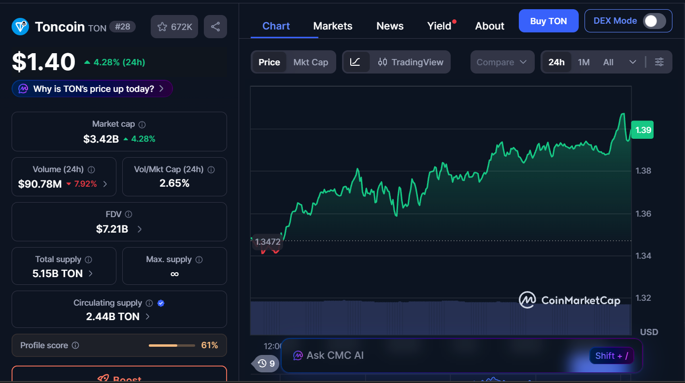Select the 1M timeframe option
The height and width of the screenshot is (383, 685).
[x=583, y=62]
